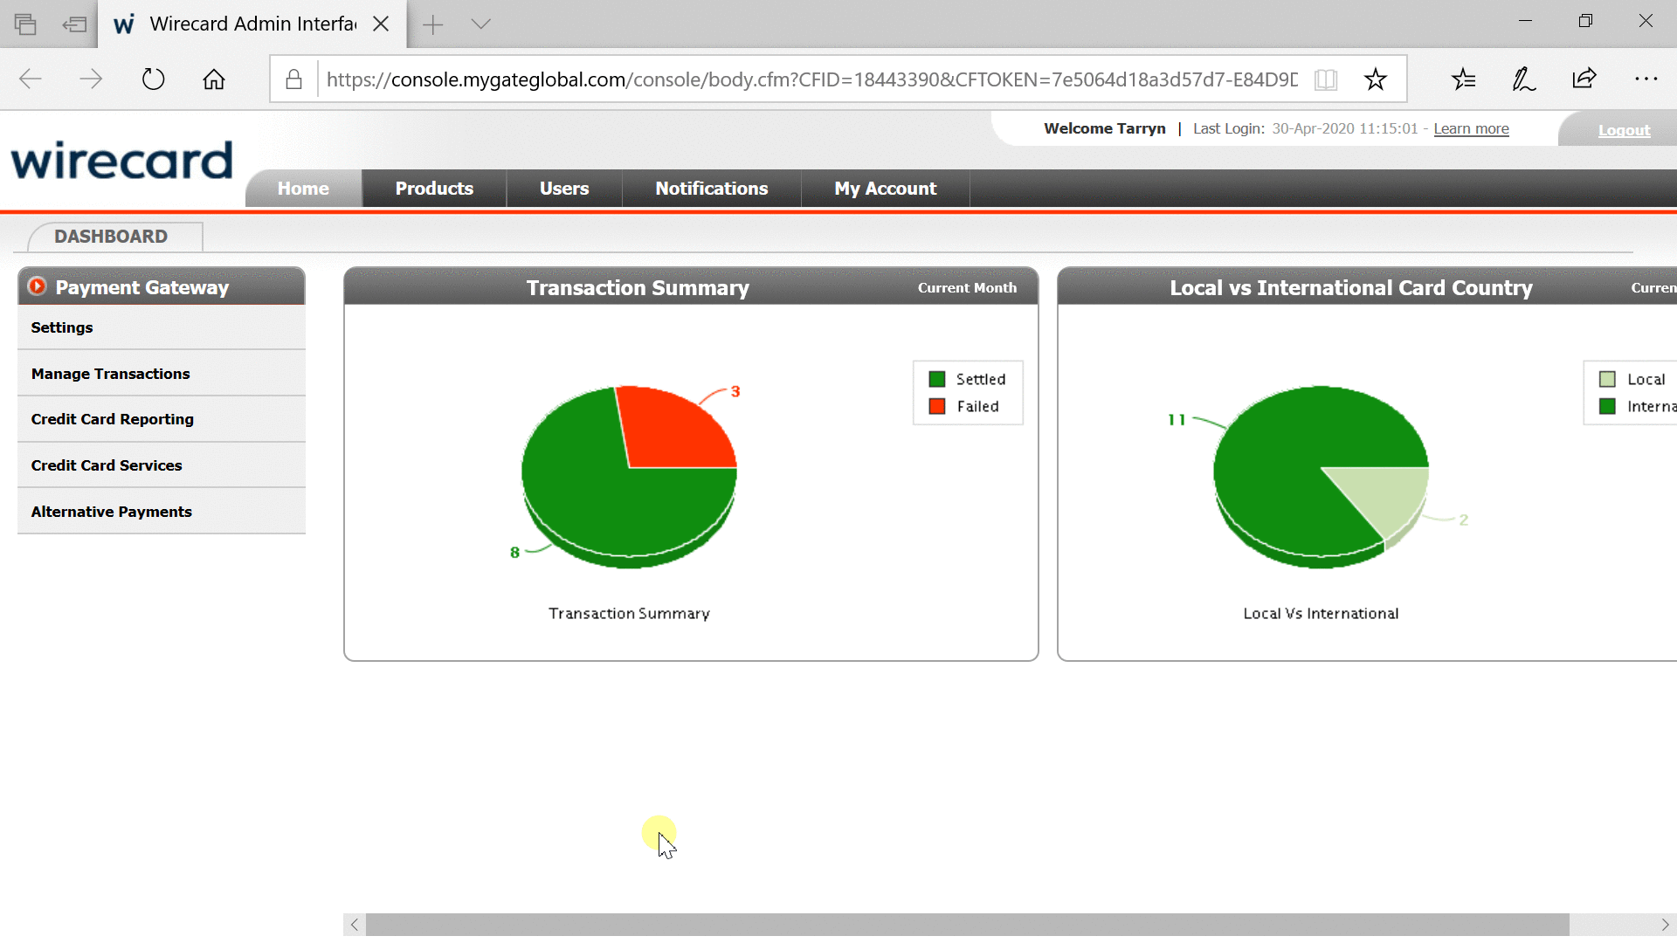Minimize the browser window
Viewport: 1677px width, 943px height.
click(x=1526, y=21)
